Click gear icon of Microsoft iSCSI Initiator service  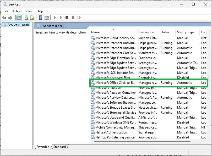pyautogui.click(x=93, y=73)
